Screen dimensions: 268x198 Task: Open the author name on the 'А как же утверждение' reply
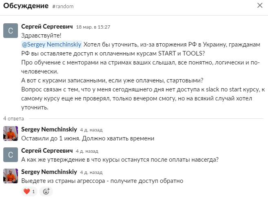(x=47, y=150)
